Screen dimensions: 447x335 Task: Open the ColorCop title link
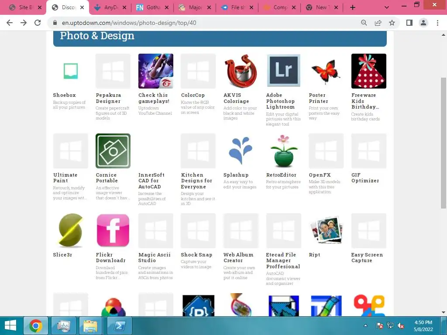tap(193, 95)
